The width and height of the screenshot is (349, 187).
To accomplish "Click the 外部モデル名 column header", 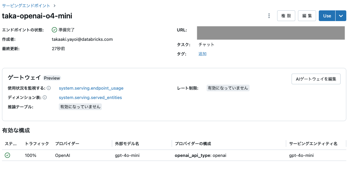I will pyautogui.click(x=127, y=144).
